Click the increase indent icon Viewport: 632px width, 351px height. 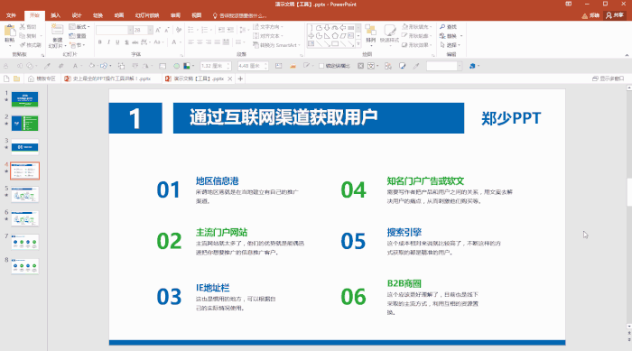point(230,30)
